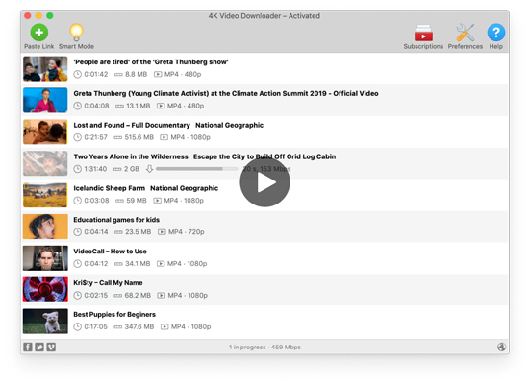529x384 pixels.
Task: Click the clock icon beside 0:21:57
Action: 78,137
